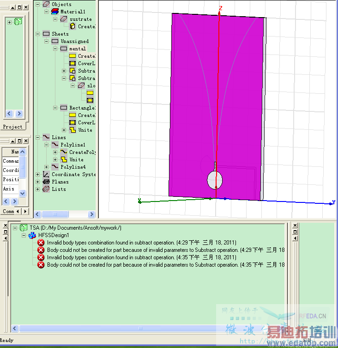Expand the first Subtract operation node
The image size is (338, 348).
64,71
